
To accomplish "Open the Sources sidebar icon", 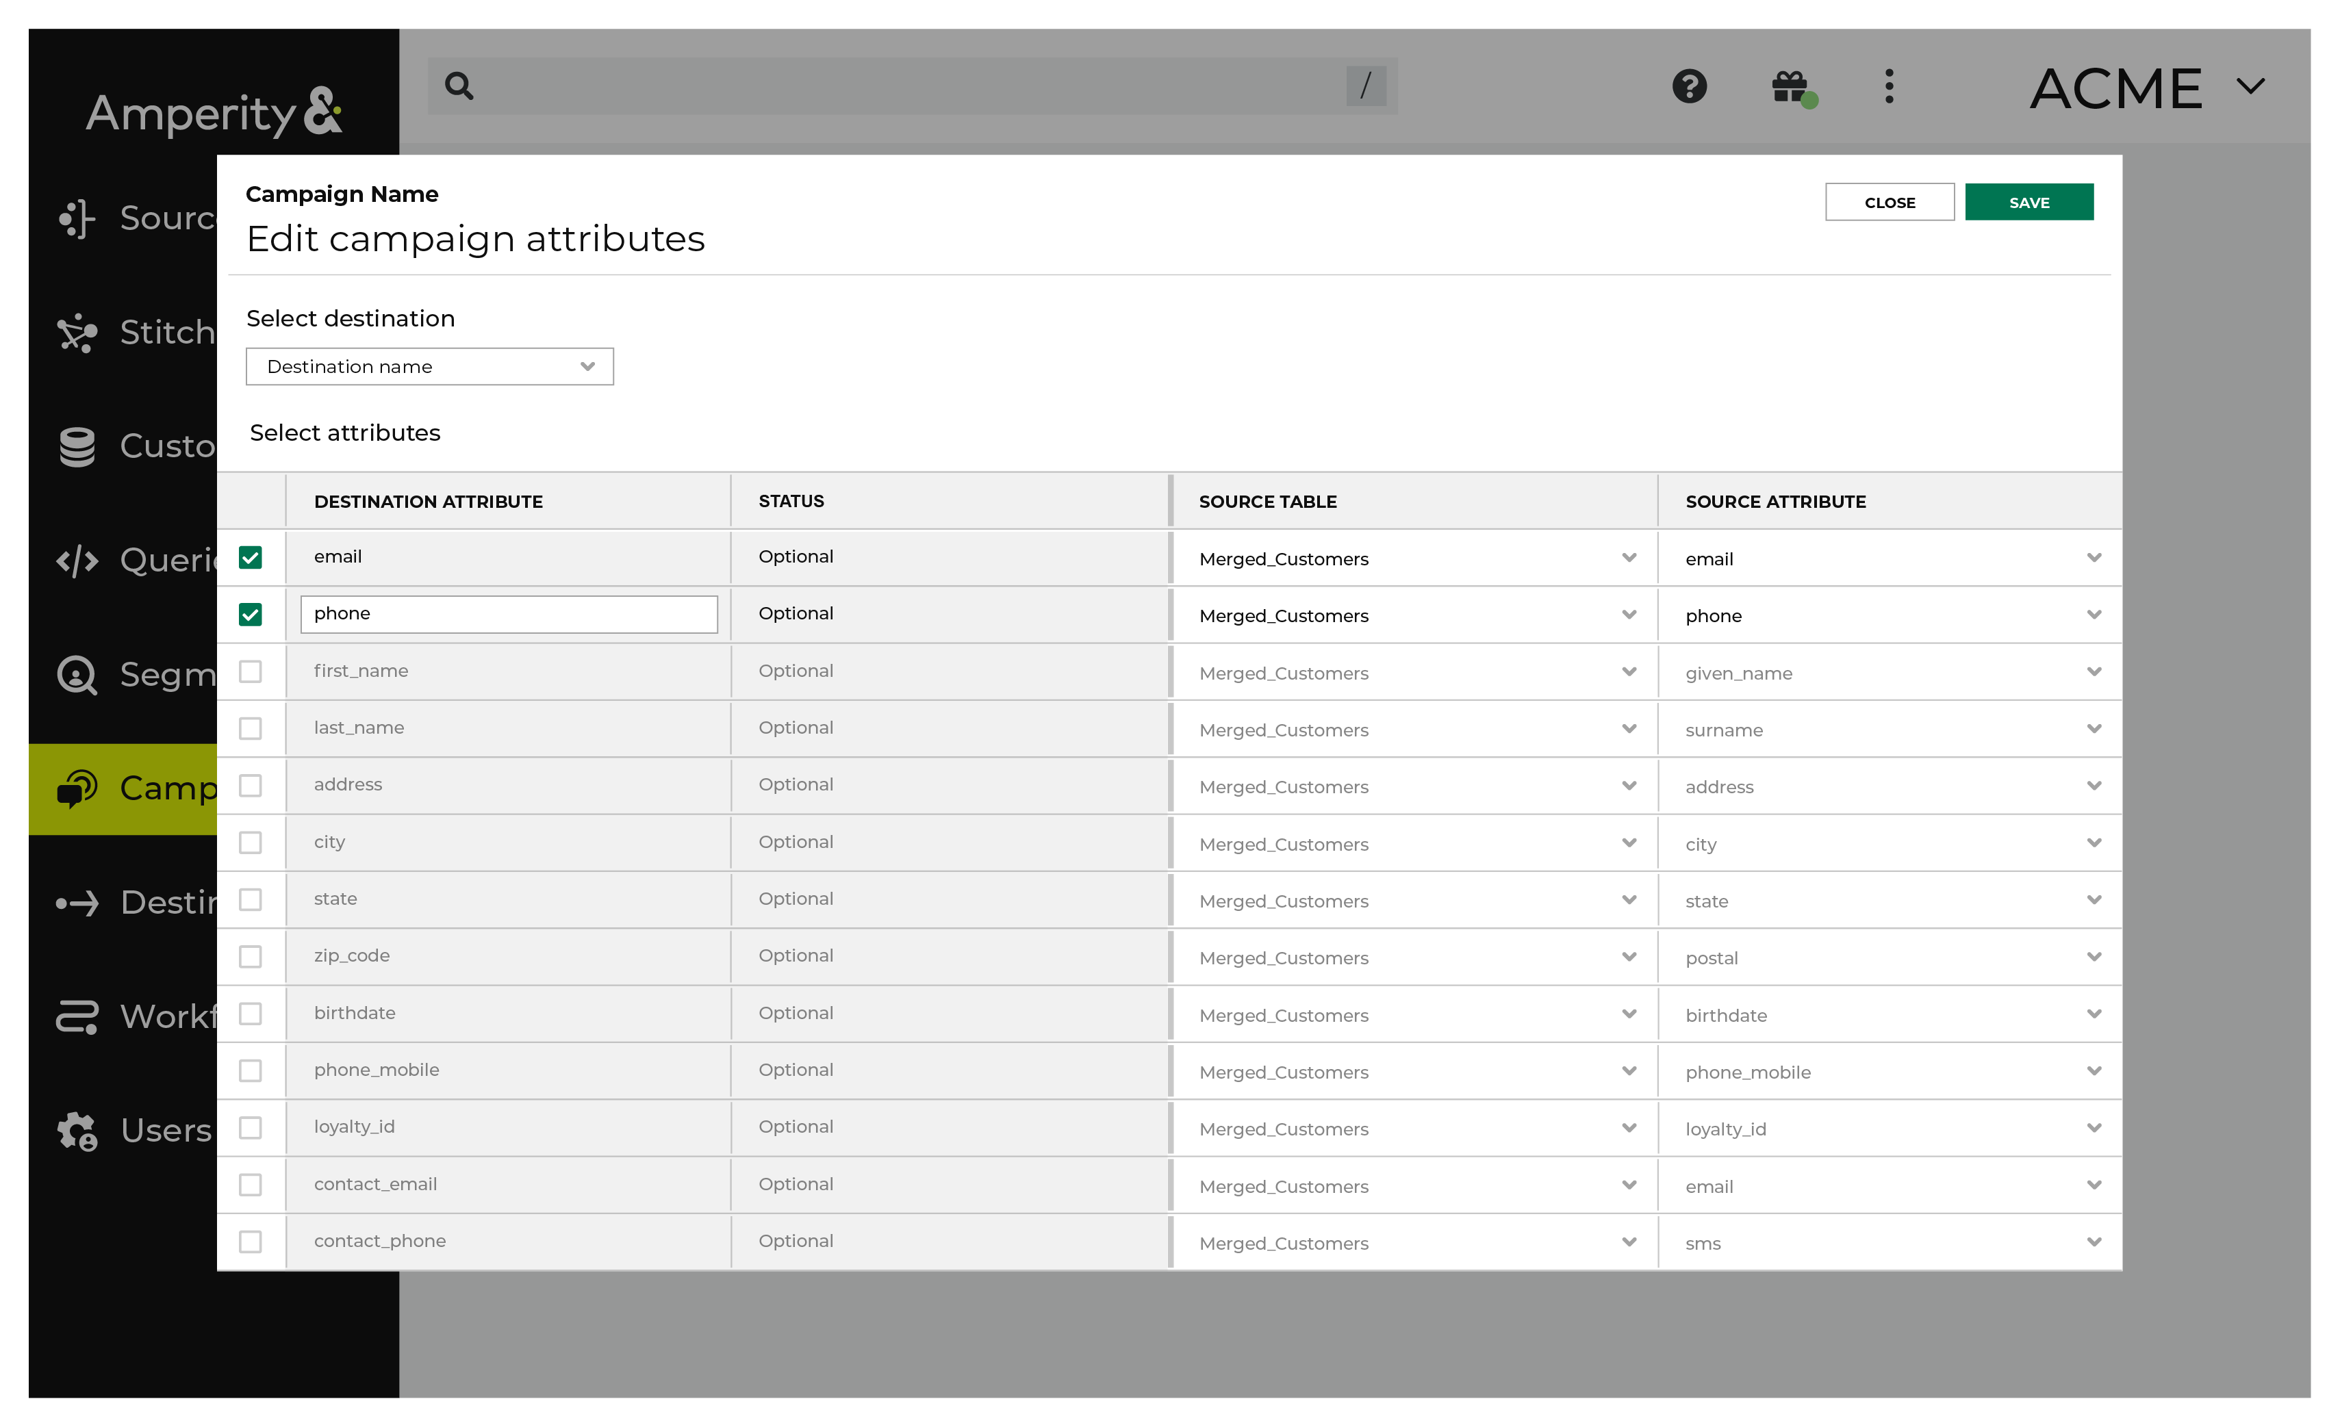I will [77, 218].
